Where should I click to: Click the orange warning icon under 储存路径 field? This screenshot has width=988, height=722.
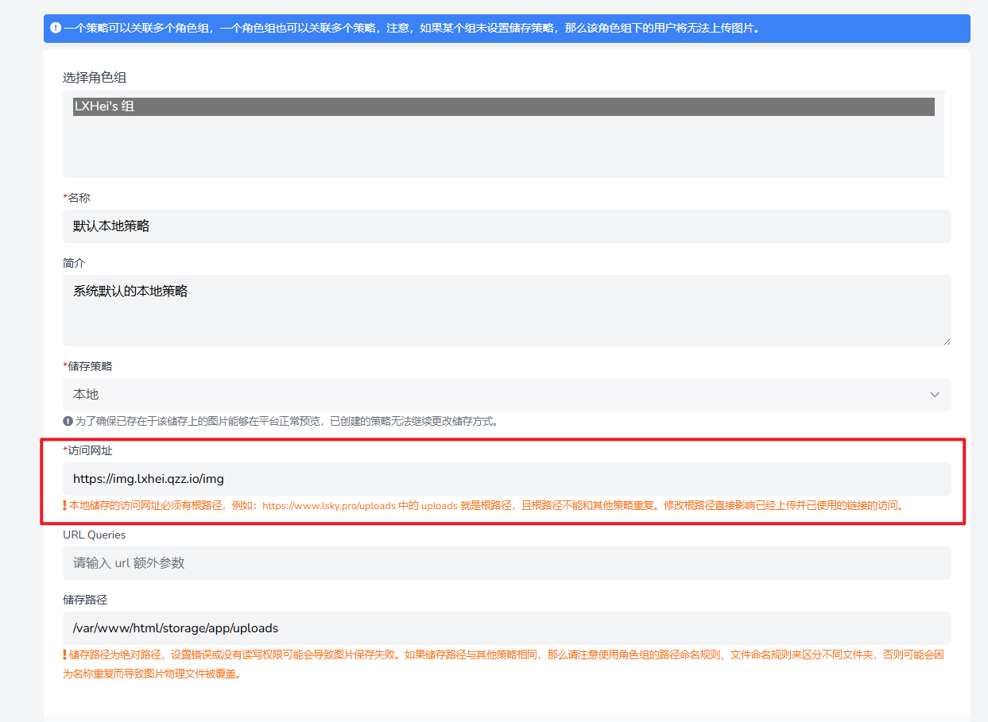(x=64, y=655)
